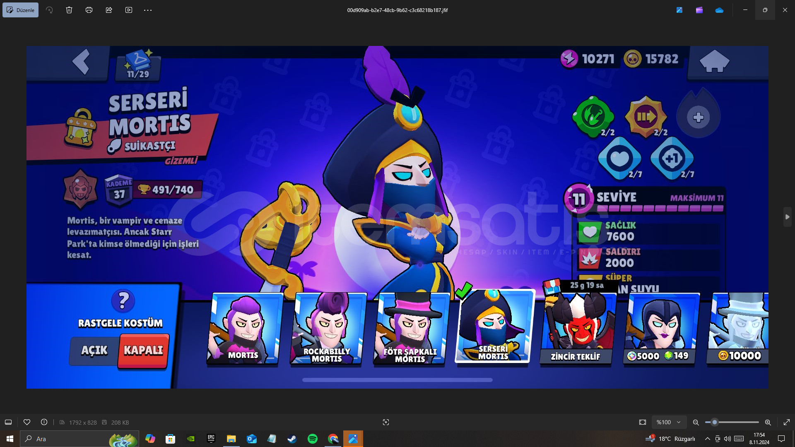Click the golden lantern icon beside Serseri Mortis
795x447 pixels.
point(80,128)
